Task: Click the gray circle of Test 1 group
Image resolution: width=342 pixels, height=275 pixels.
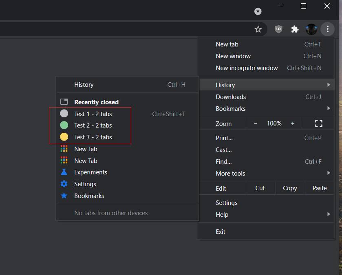Action: pyautogui.click(x=64, y=114)
